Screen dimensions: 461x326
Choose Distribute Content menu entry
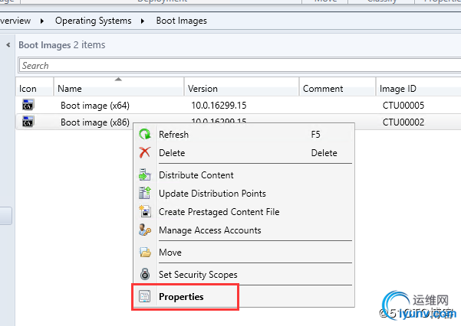tap(196, 175)
